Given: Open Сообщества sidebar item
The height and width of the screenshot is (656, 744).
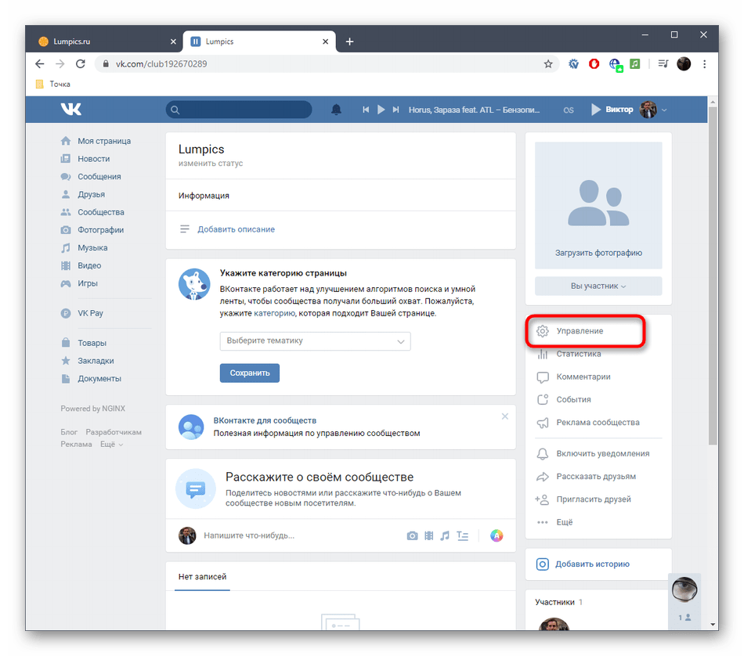Looking at the screenshot, I should [x=100, y=212].
